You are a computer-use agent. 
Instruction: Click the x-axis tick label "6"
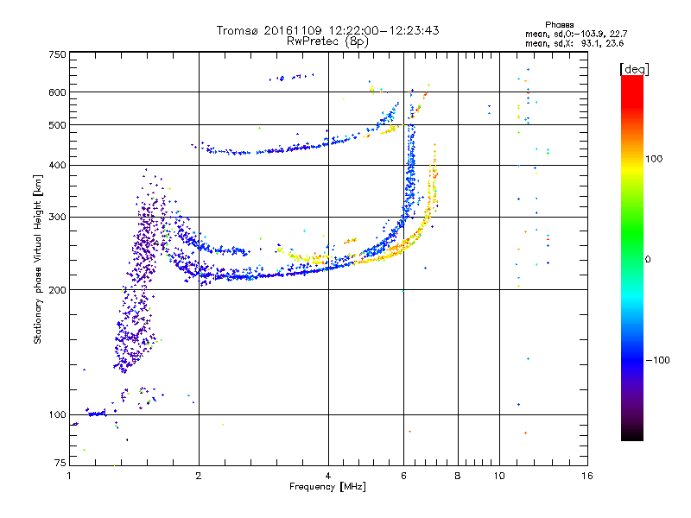(403, 476)
